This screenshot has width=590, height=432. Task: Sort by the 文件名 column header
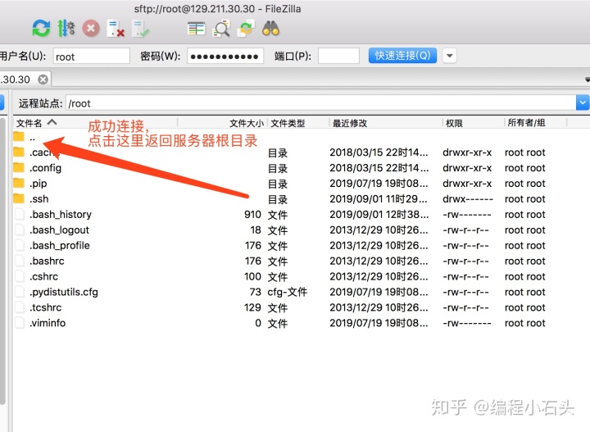pyautogui.click(x=95, y=123)
